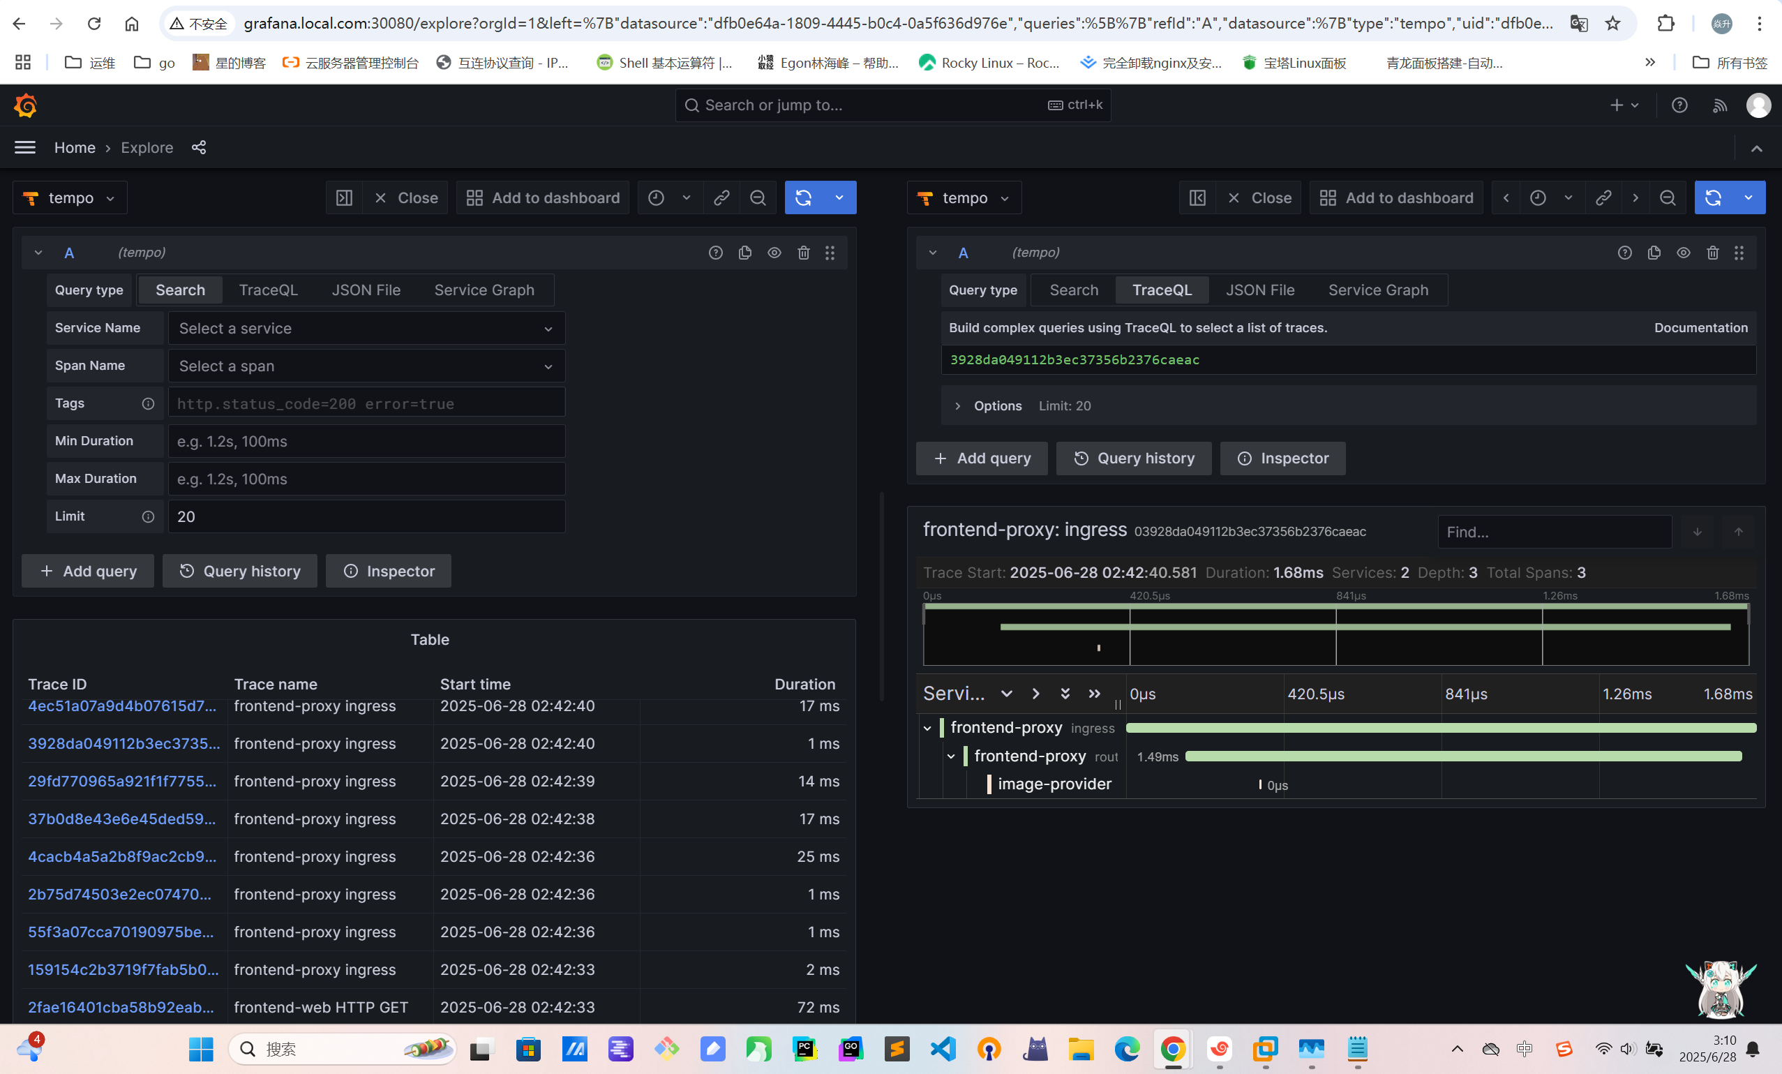The image size is (1782, 1074).
Task: Open user profile avatar
Action: (x=1758, y=105)
